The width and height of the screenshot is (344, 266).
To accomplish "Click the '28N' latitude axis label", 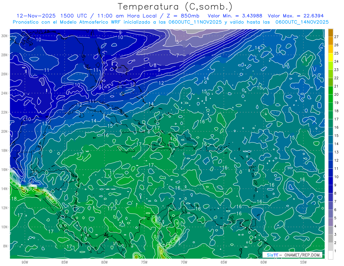I will coord(5,55).
